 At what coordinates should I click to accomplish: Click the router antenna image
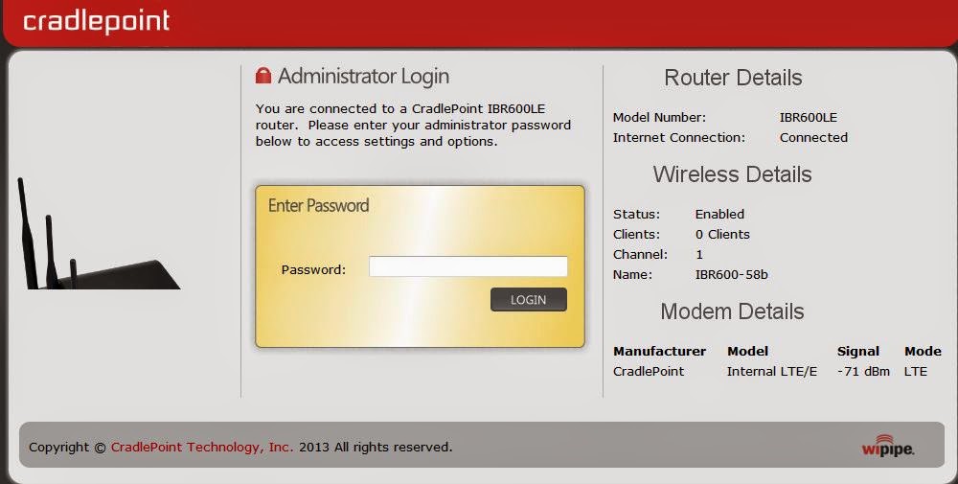[x=98, y=234]
